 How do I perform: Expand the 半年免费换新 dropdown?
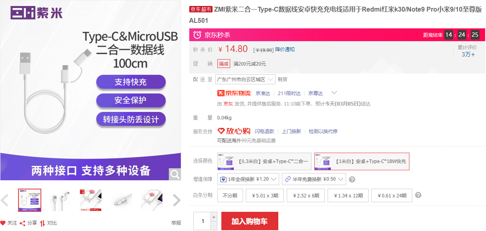314,179
